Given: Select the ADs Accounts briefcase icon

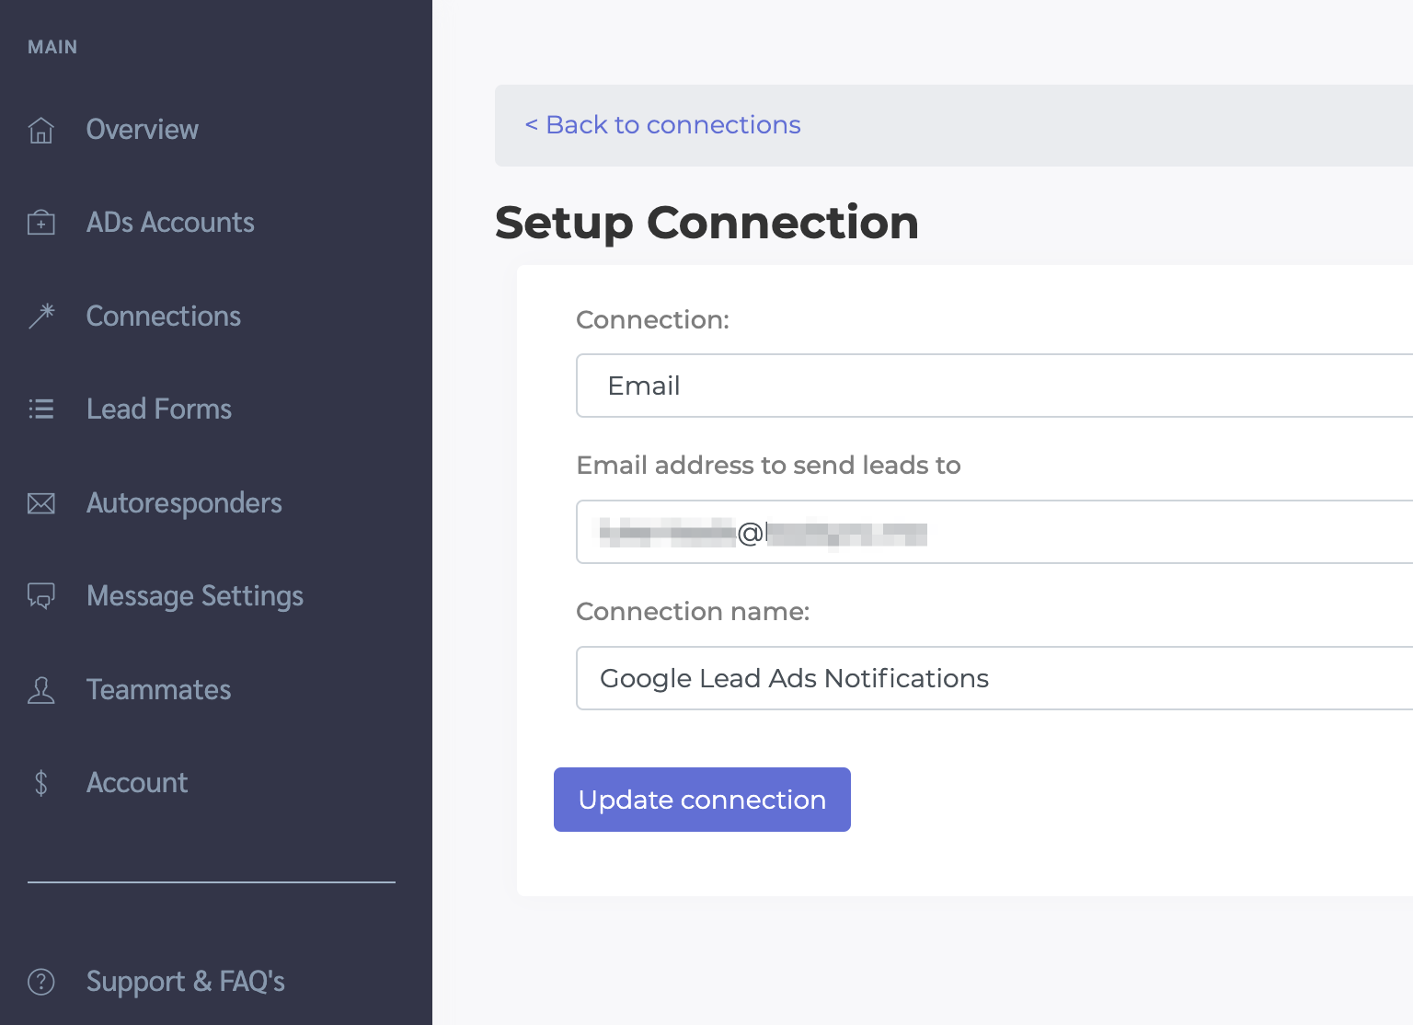Looking at the screenshot, I should tap(40, 222).
